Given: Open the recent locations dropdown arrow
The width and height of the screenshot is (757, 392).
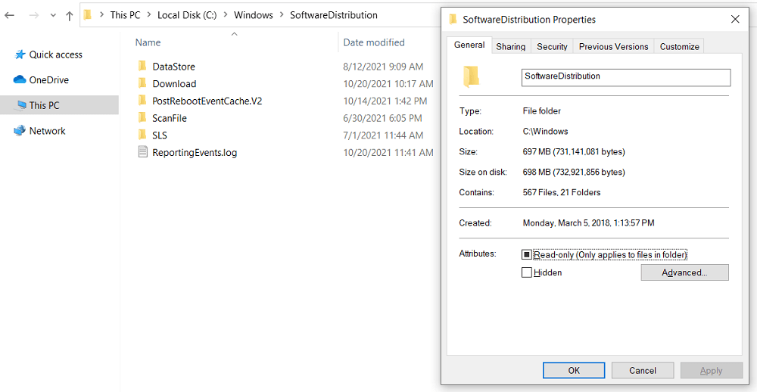Looking at the screenshot, I should tap(52, 15).
